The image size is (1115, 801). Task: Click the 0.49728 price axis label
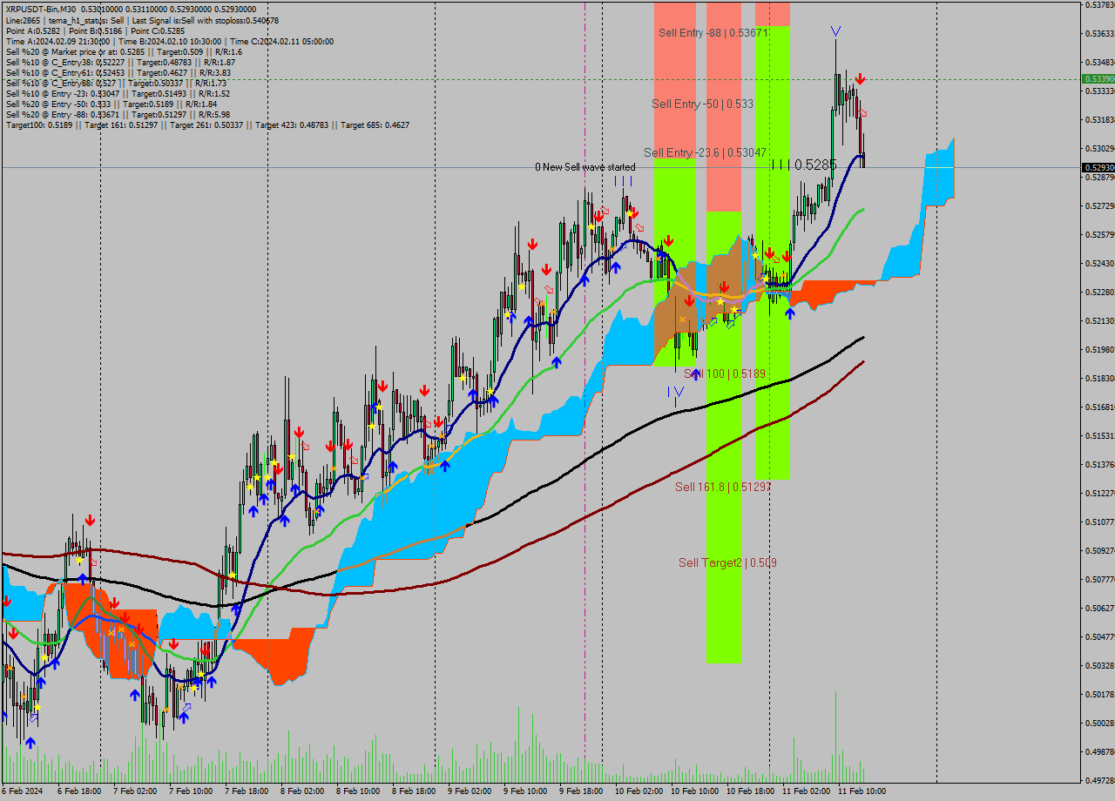pos(1099,781)
